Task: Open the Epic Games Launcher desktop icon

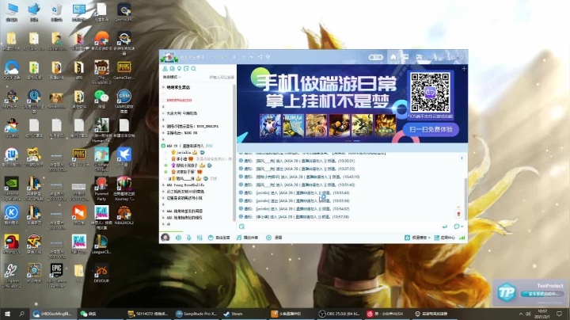Action: [56, 276]
